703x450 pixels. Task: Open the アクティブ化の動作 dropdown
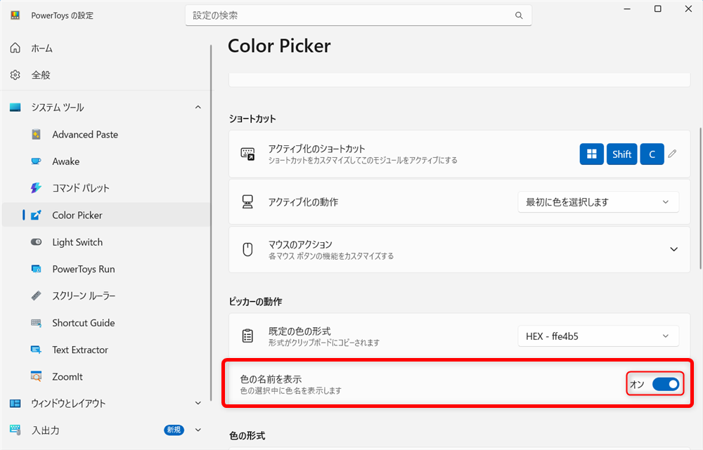[x=598, y=201]
